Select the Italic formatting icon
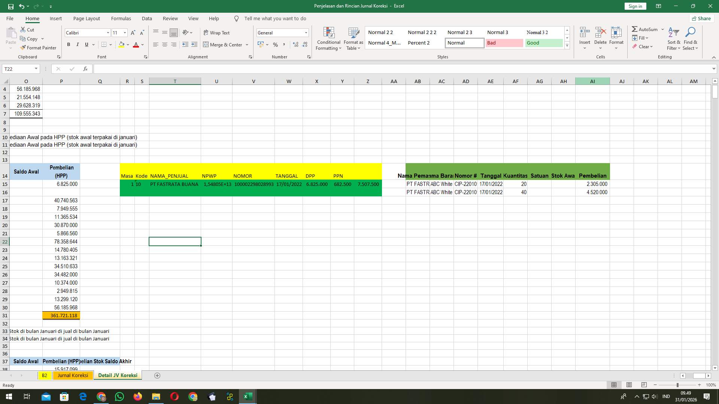Viewport: 719px width, 404px height. click(x=78, y=45)
